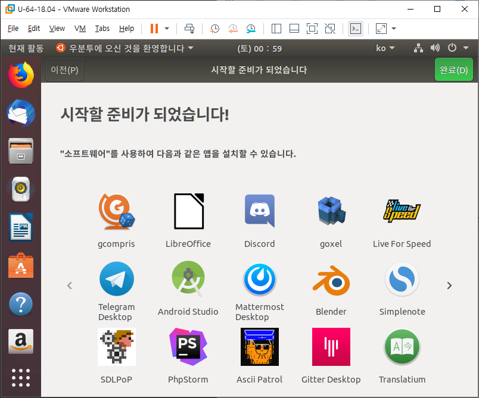Open the Tabs menu
Screen dimensions: 479x398
[x=102, y=29]
